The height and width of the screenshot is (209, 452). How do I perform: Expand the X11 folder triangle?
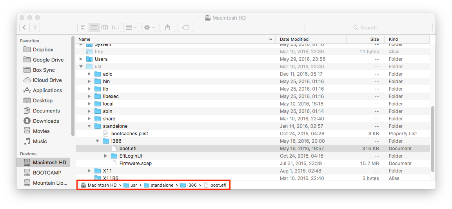89,171
